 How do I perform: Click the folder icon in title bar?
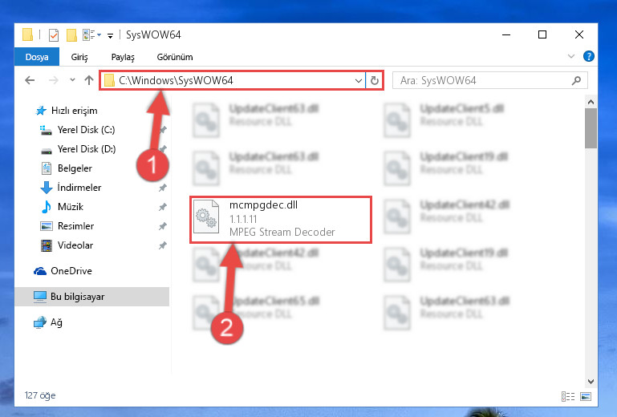27,34
